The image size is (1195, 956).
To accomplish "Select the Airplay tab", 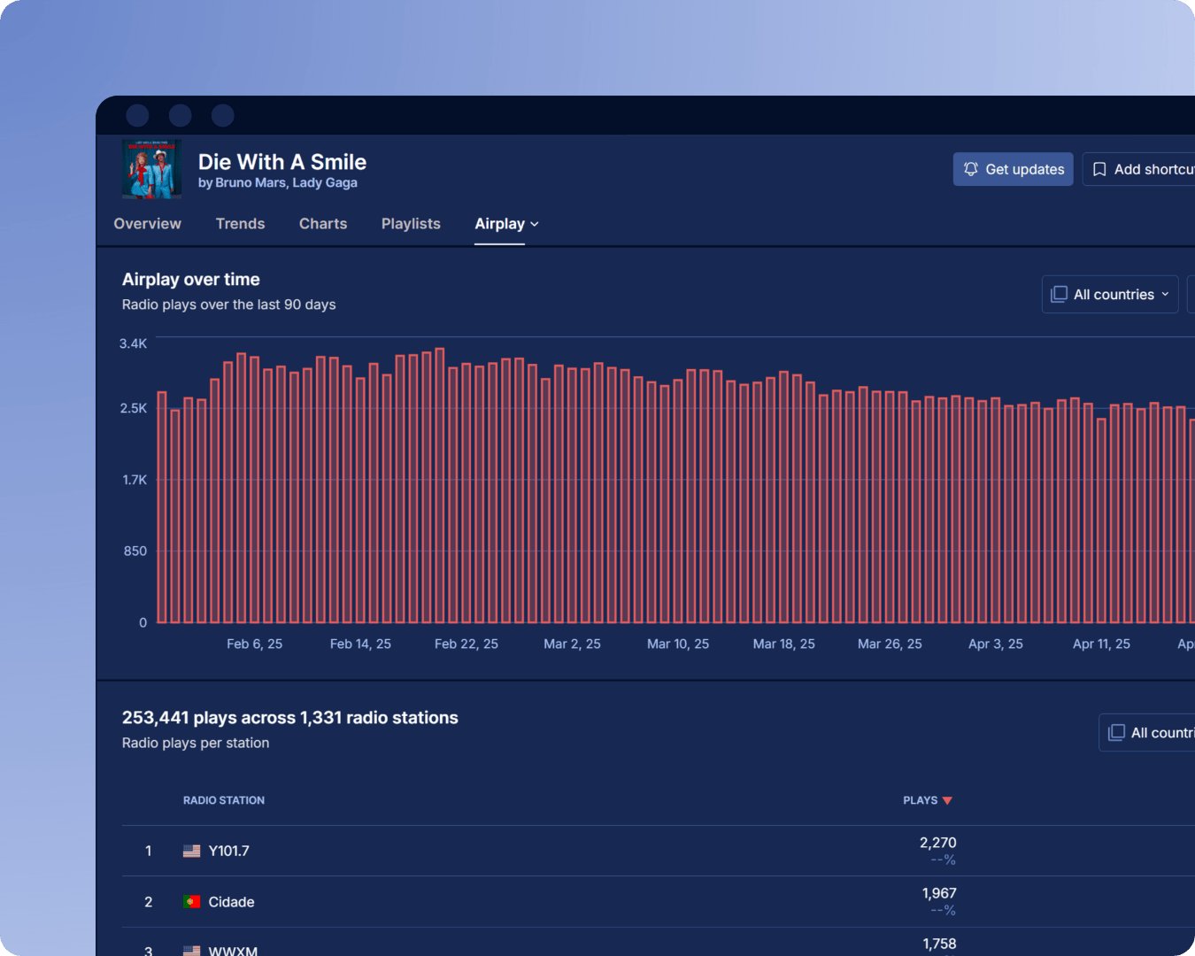I will [499, 224].
